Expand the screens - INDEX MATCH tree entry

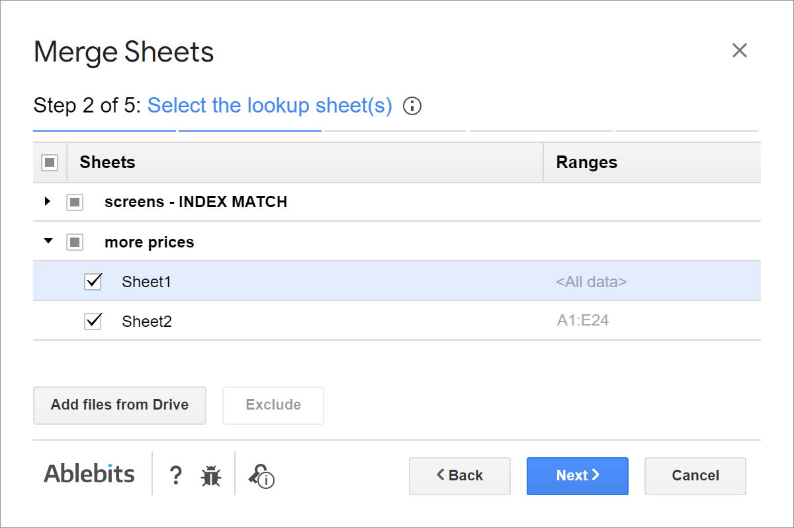48,202
